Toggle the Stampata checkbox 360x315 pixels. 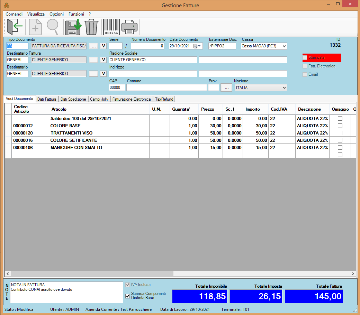tap(305, 58)
